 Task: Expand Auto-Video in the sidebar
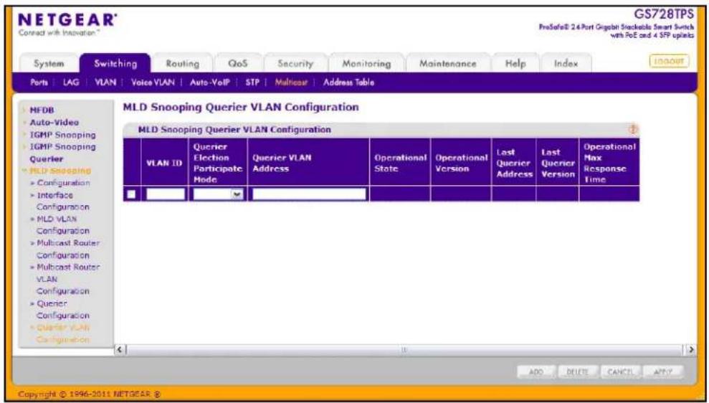tap(54, 122)
